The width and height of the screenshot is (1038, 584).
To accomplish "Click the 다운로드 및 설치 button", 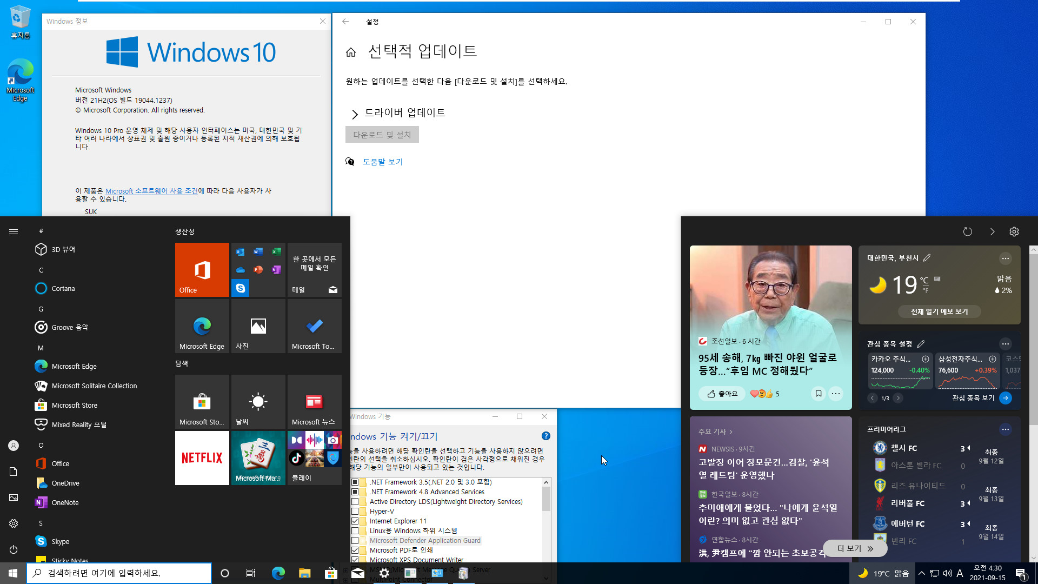I will [x=382, y=135].
